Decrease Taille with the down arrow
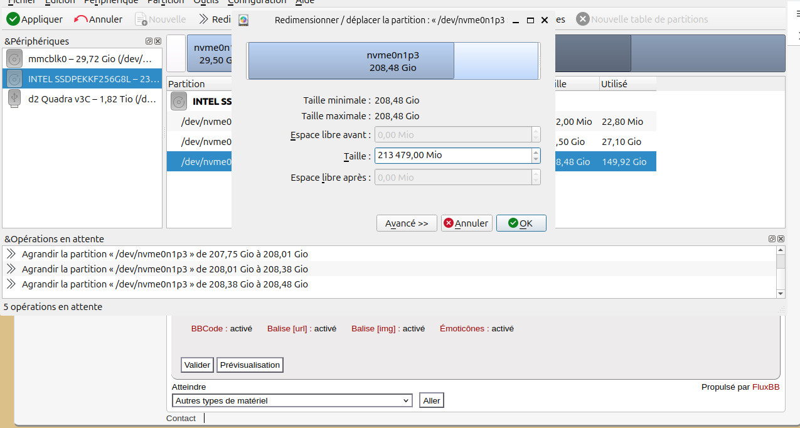Screen dimensions: 800x428 (x=536, y=159)
